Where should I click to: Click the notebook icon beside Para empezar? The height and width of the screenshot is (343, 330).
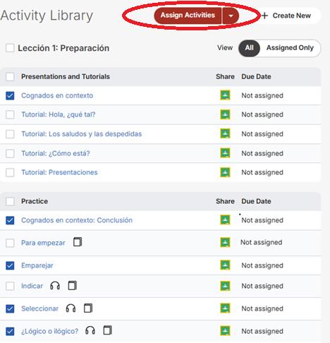point(78,242)
